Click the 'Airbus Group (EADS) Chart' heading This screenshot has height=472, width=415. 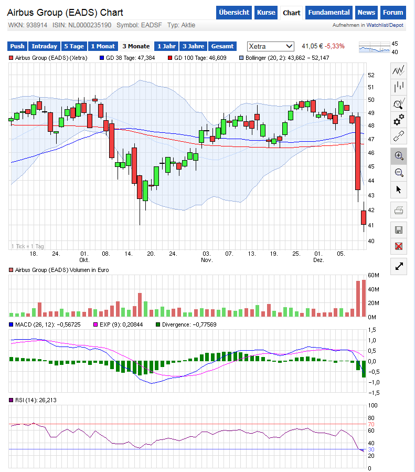pos(65,13)
